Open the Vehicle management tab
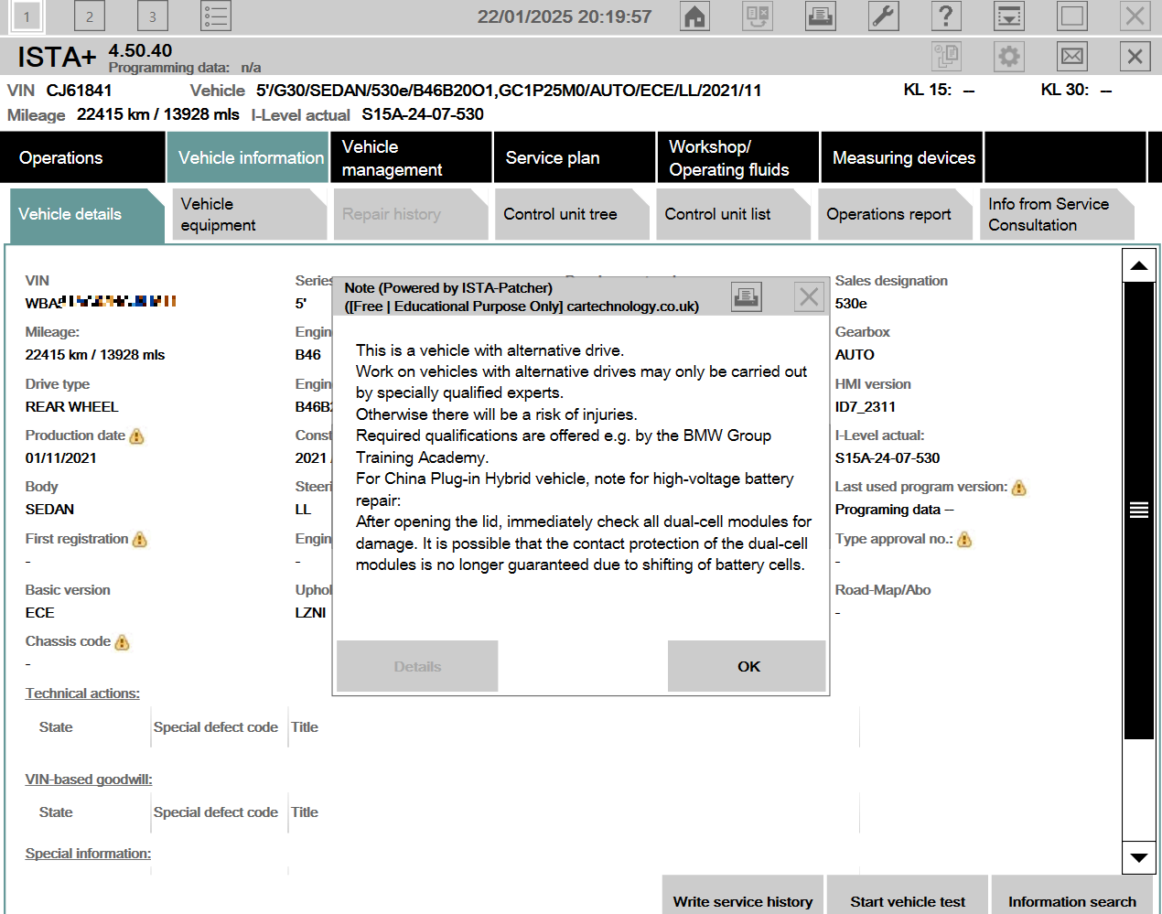 point(411,157)
